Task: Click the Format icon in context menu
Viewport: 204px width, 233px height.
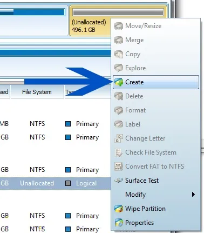Action: [x=119, y=110]
